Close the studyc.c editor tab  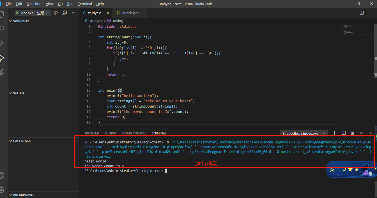pos(107,13)
